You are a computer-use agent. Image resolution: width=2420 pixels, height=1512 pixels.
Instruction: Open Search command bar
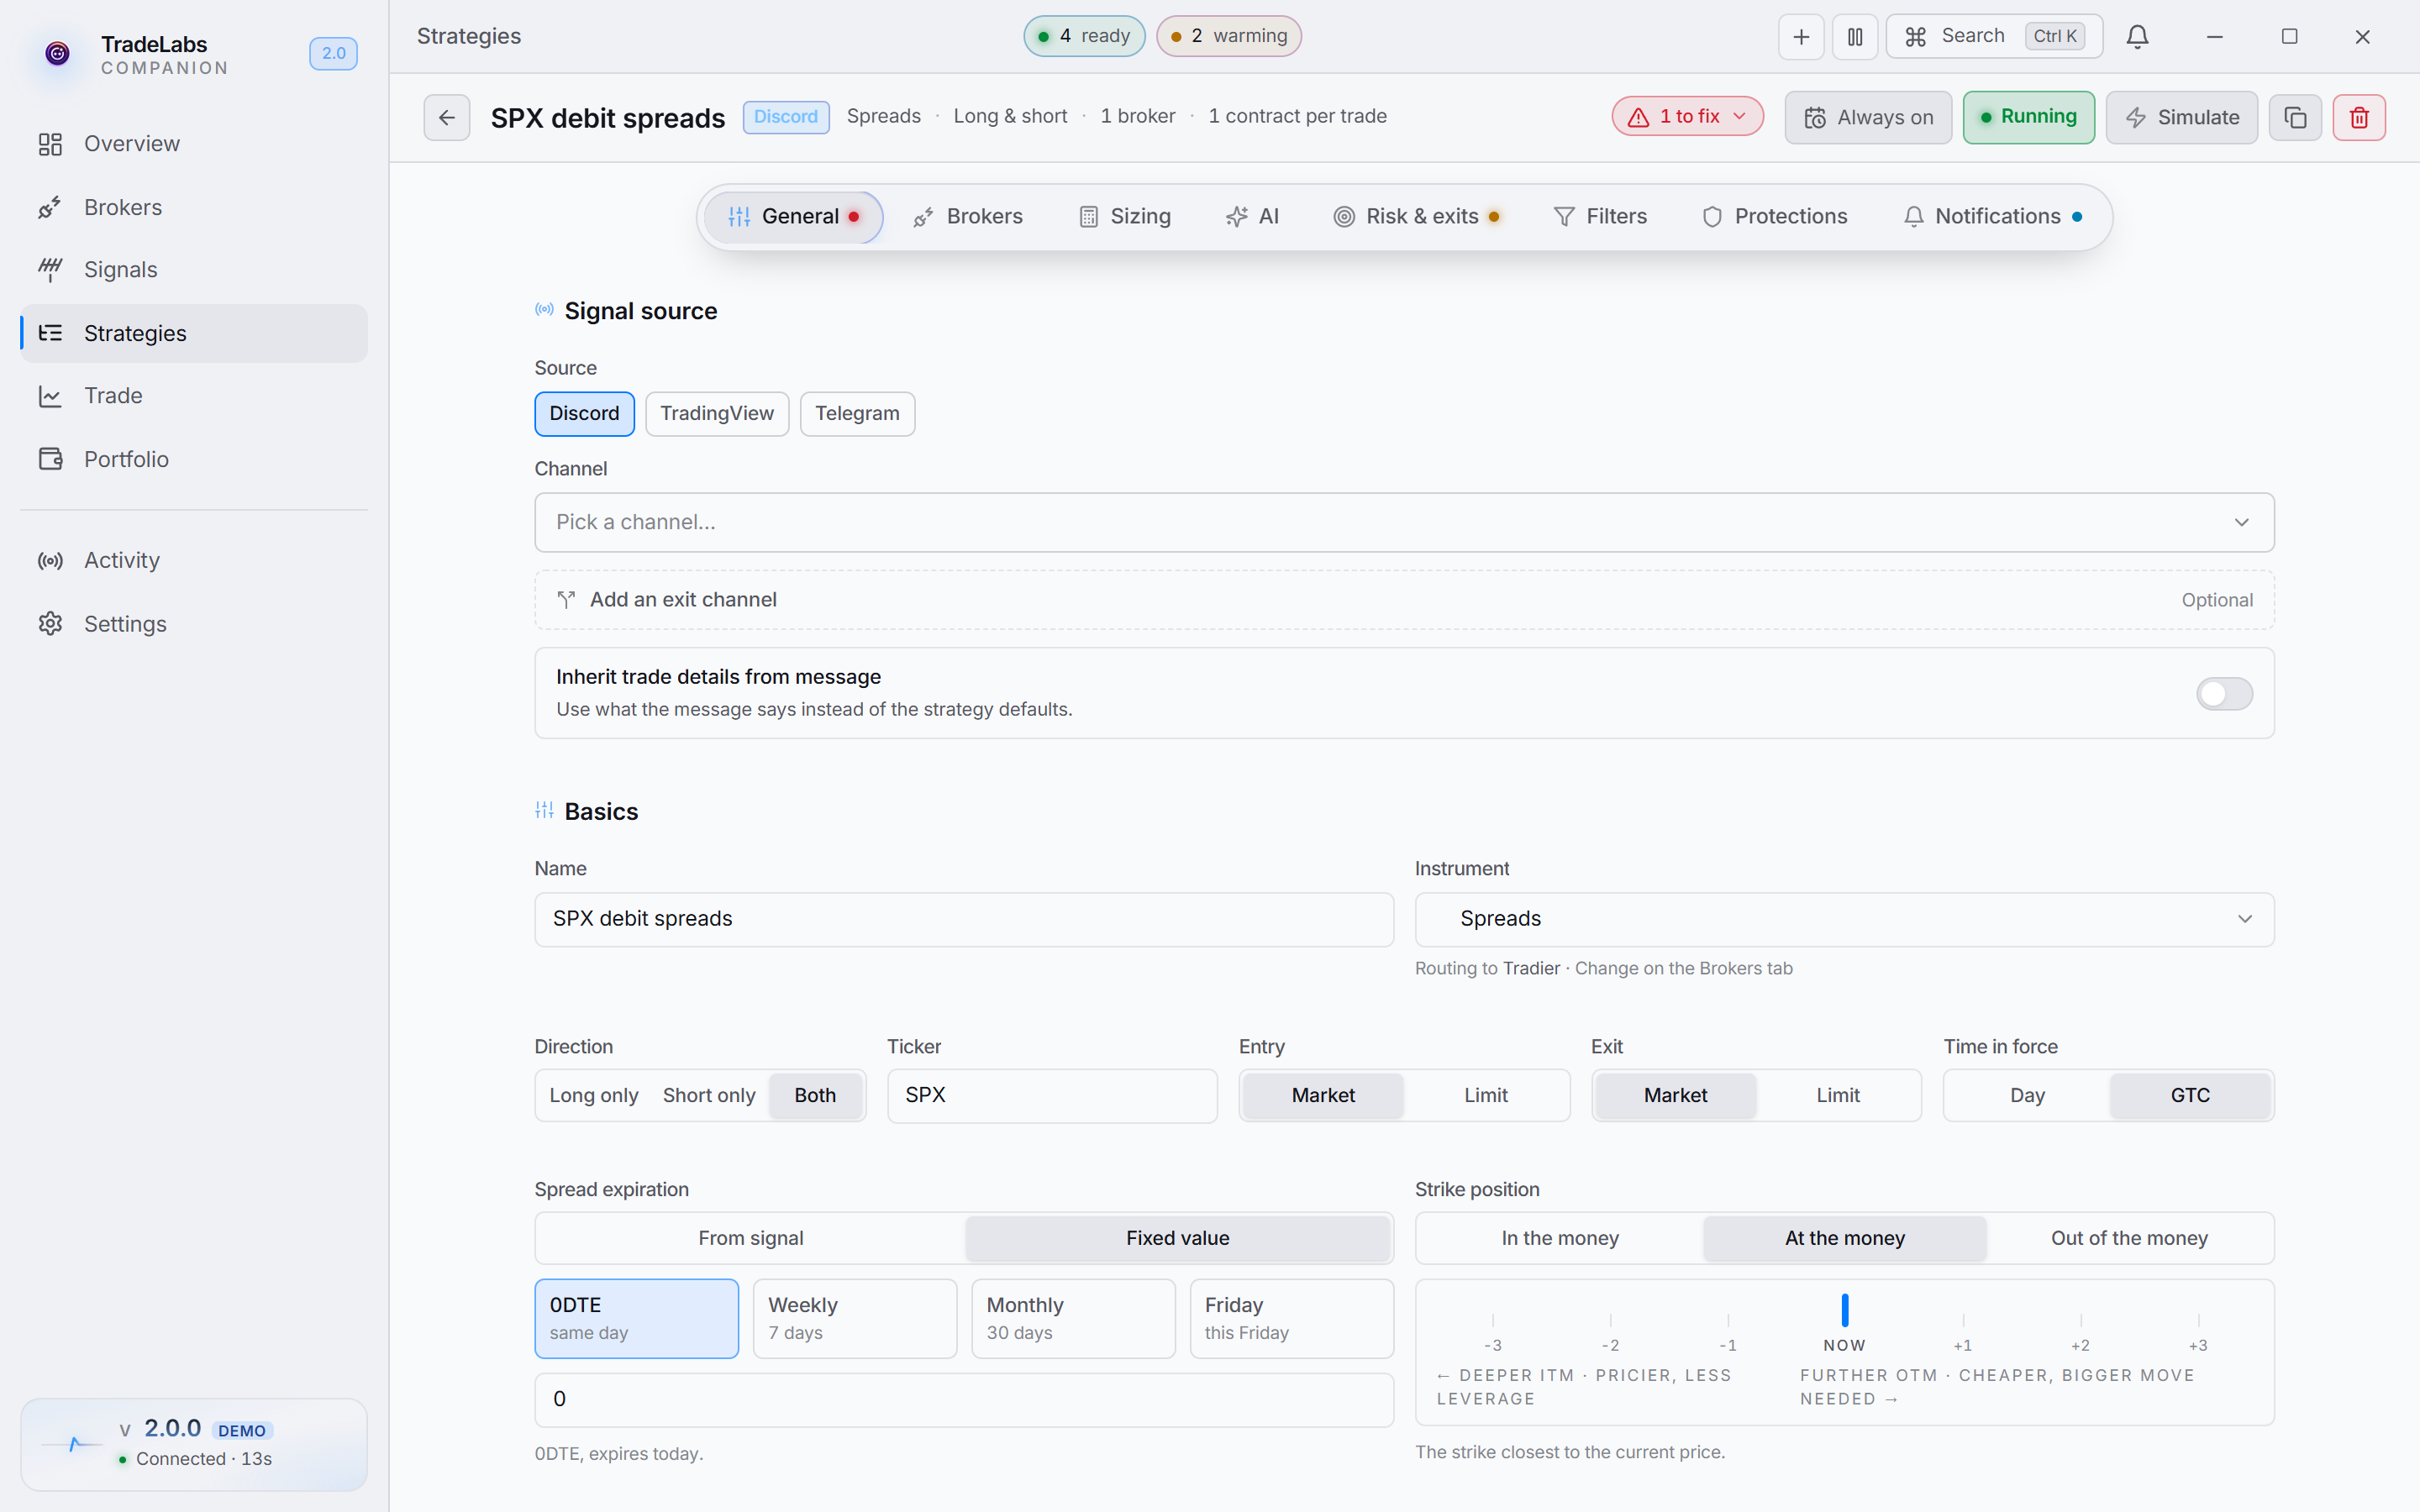point(1994,37)
